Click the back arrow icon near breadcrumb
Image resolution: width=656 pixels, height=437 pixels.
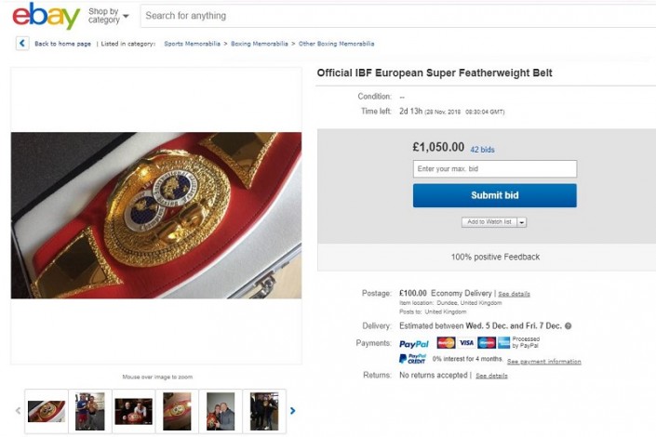click(21, 44)
